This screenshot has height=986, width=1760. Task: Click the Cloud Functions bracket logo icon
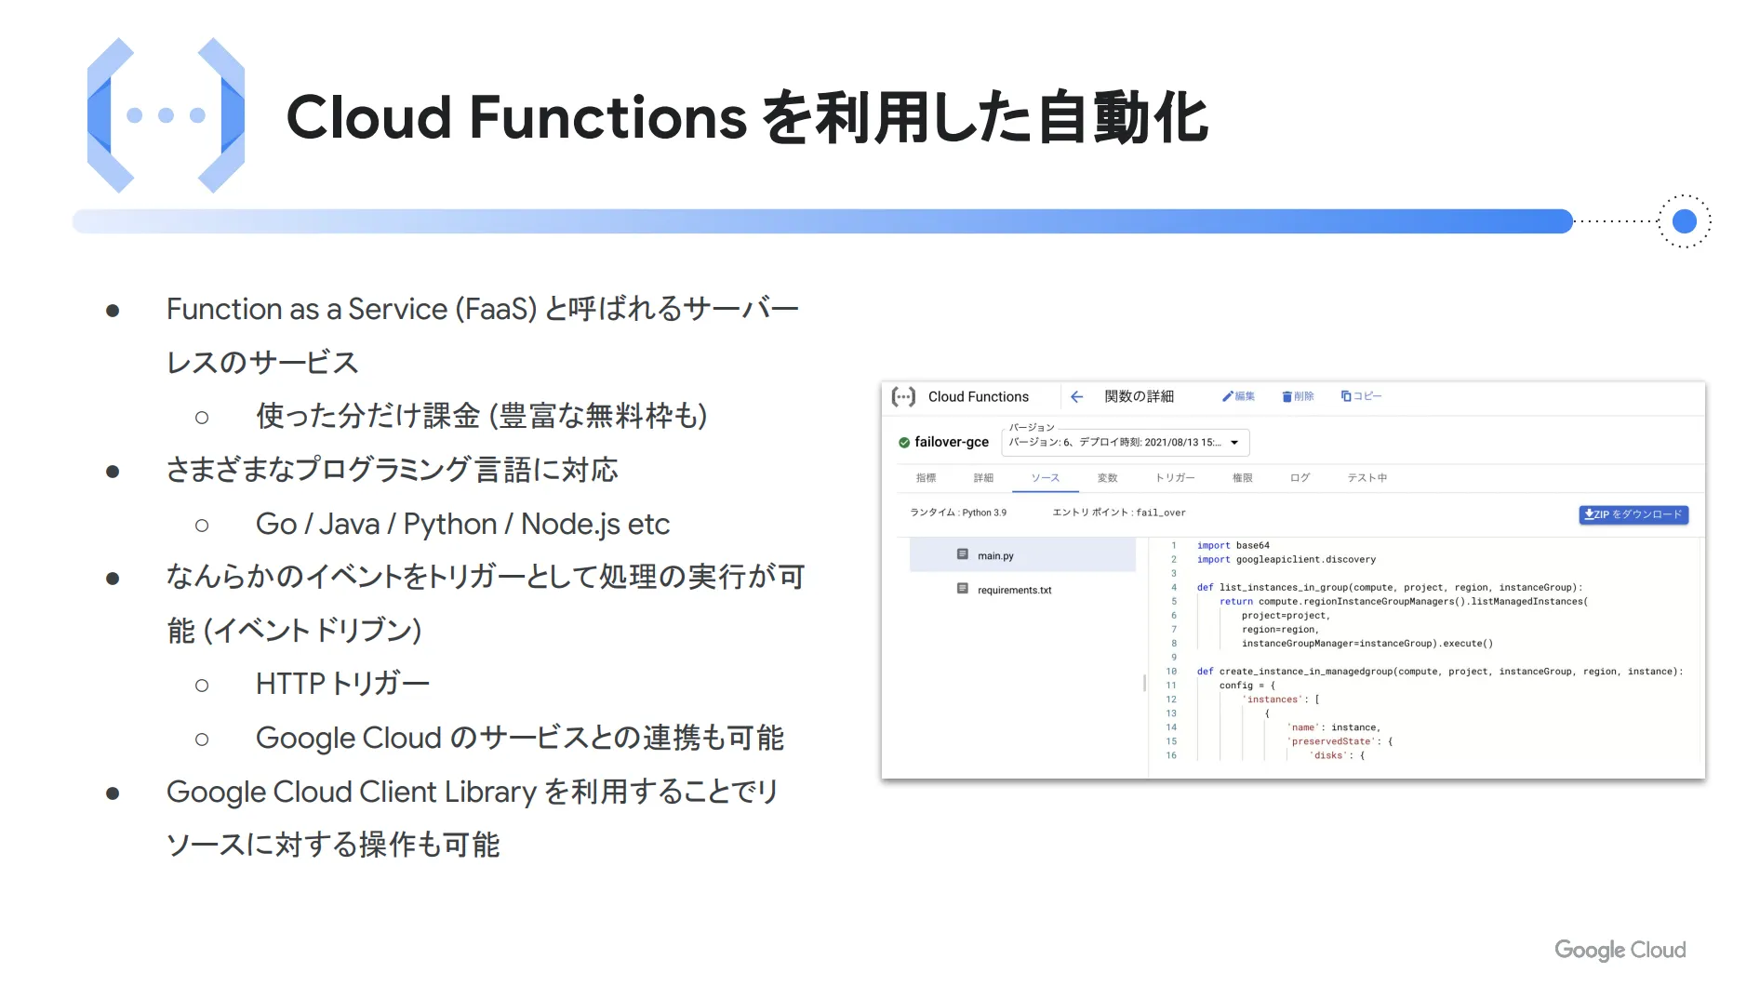click(903, 397)
